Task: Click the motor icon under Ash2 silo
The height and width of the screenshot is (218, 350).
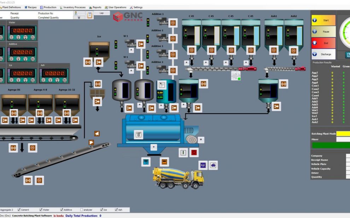Action: (x=293, y=51)
